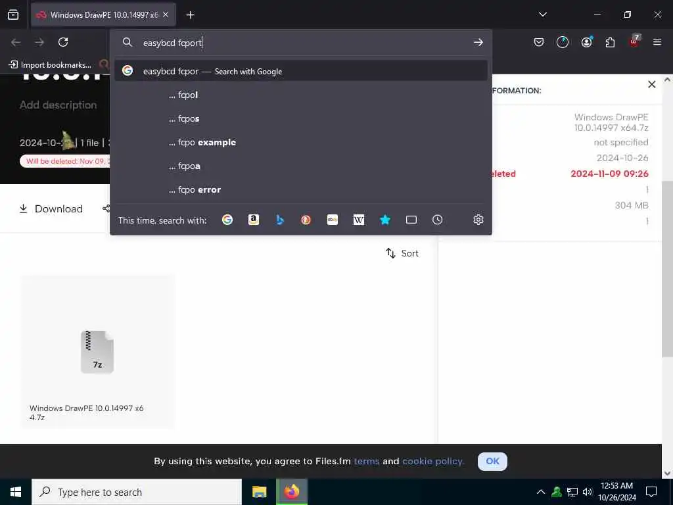Accept cookies with OK button
Screen dimensions: 673x505
pos(492,461)
